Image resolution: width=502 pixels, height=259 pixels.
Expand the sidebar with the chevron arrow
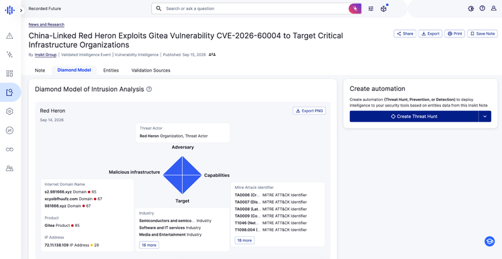[21, 11]
